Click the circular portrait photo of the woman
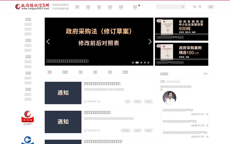 tap(169, 98)
